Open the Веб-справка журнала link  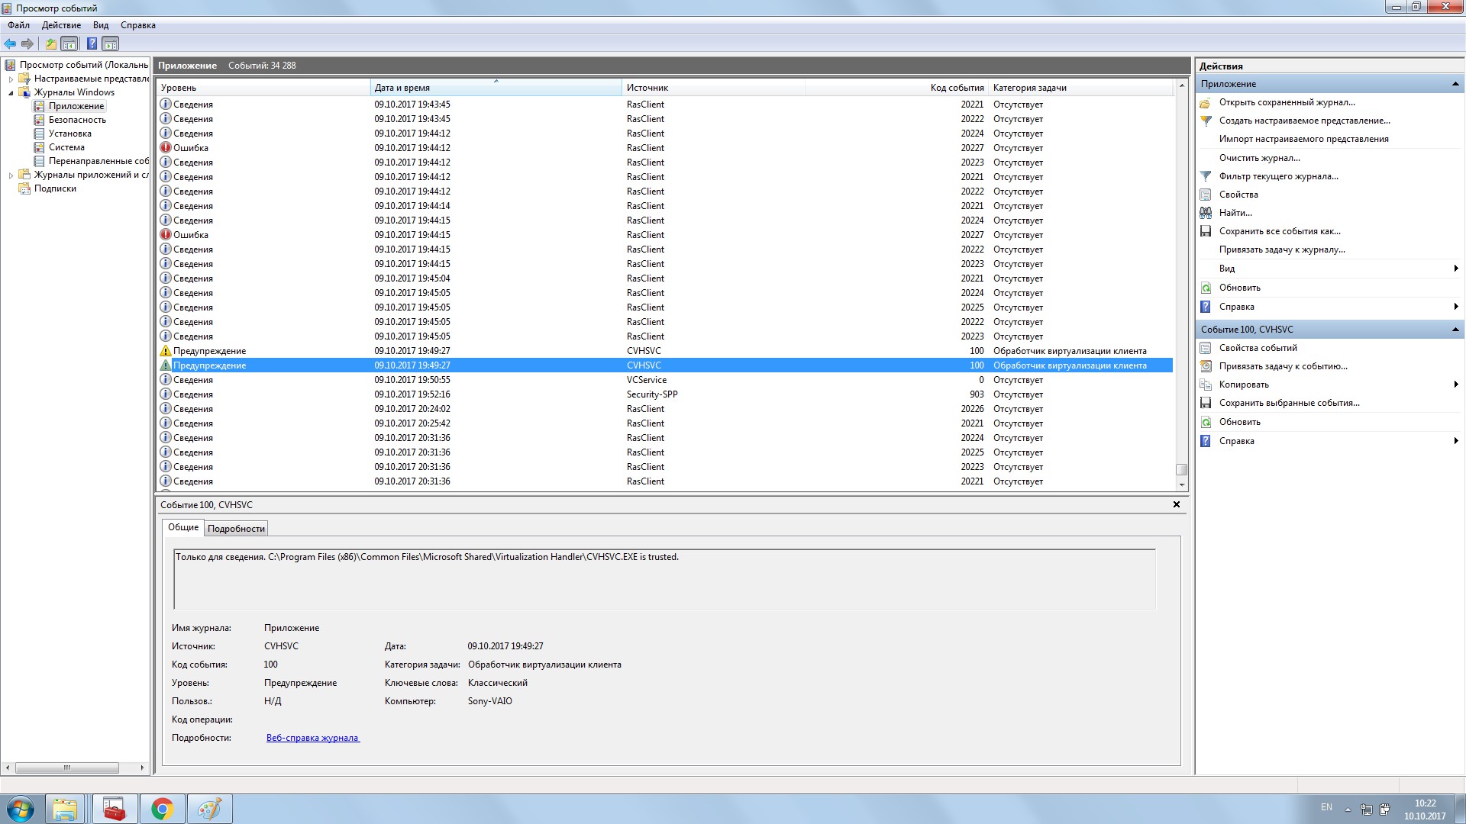tap(312, 738)
